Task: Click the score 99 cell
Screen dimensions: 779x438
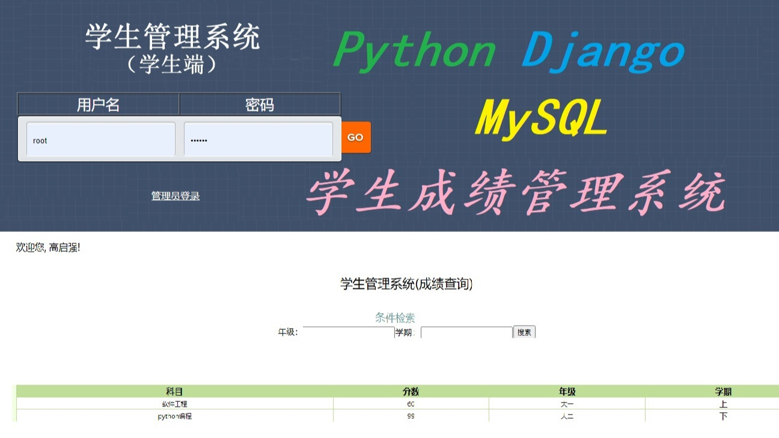Action: coord(411,416)
